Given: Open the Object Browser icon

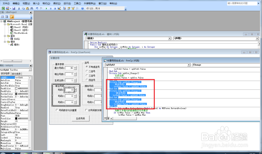Looking at the screenshot, I should coord(73,8).
